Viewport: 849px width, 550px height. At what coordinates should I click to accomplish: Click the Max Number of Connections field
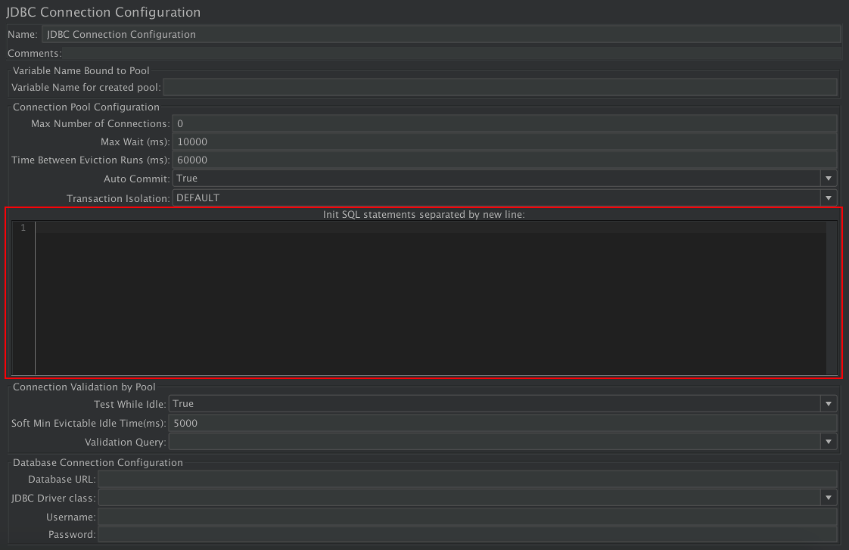pos(504,123)
